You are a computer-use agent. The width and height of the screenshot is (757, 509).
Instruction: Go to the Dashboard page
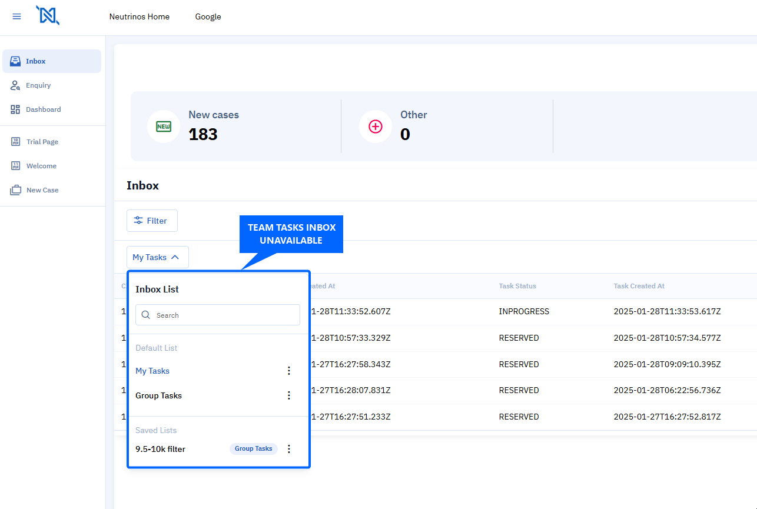[x=43, y=109]
